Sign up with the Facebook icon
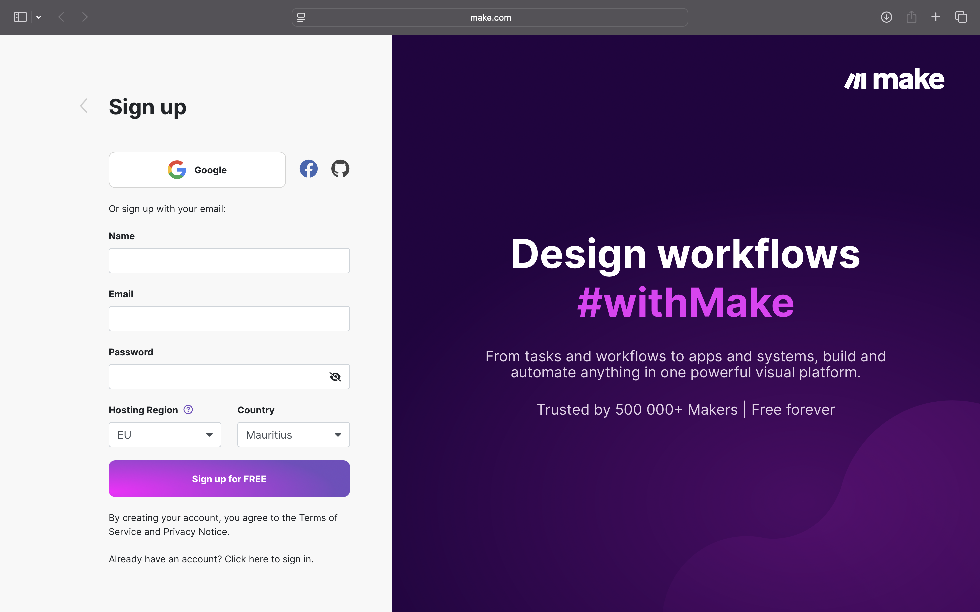The height and width of the screenshot is (612, 980). pos(308,169)
